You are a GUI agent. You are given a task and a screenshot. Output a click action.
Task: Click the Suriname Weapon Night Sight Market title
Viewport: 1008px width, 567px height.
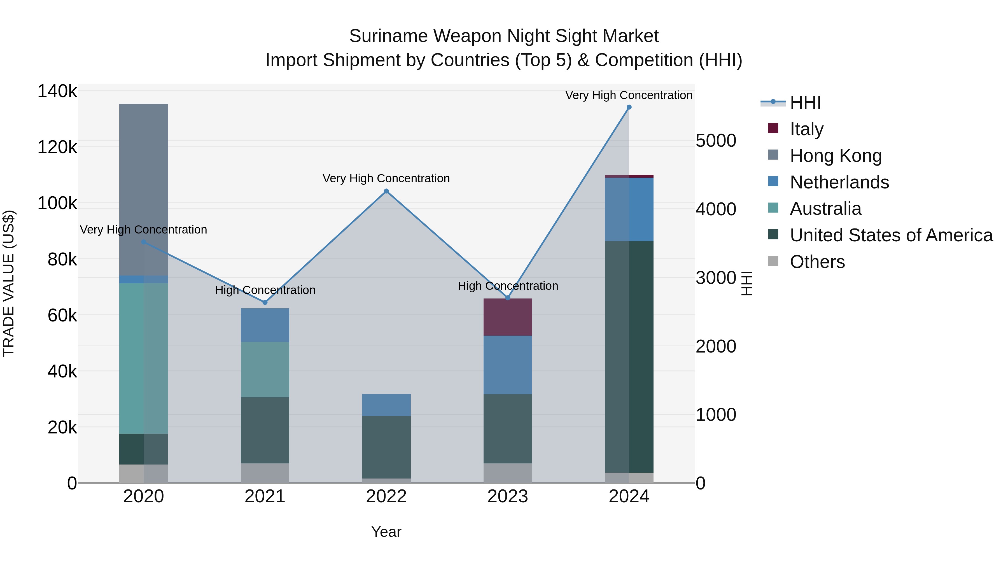[504, 36]
